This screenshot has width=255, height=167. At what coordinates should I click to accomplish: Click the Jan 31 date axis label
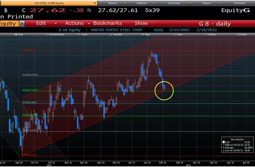click(x=147, y=163)
